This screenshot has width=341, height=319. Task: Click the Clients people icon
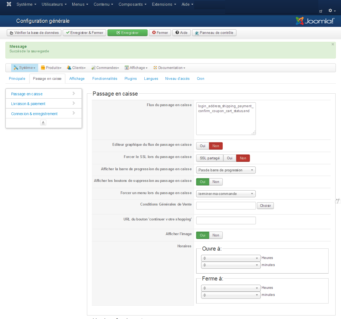click(x=69, y=68)
